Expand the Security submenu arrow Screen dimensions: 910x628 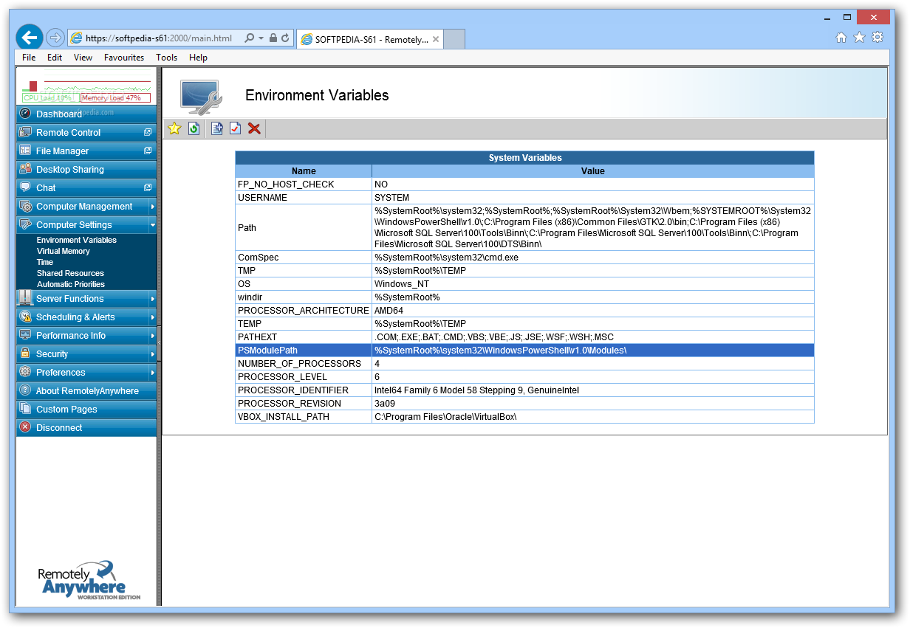[152, 354]
